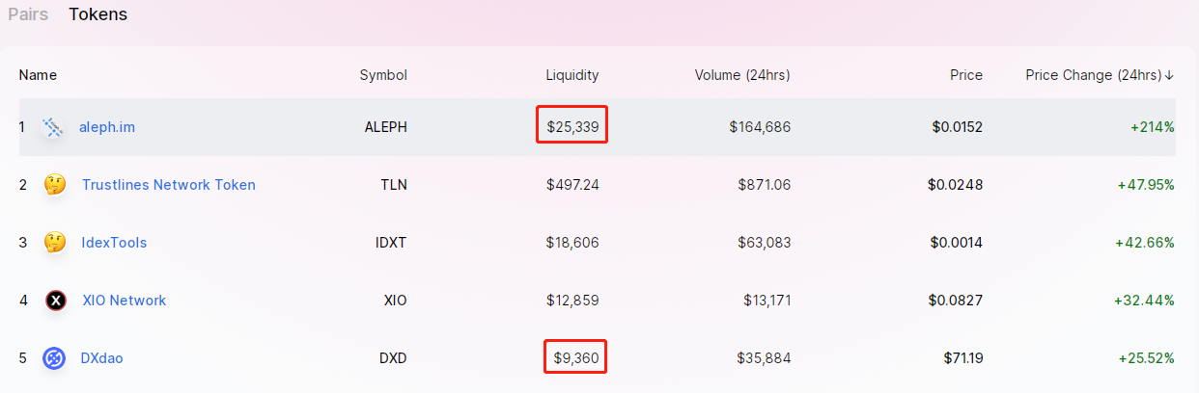Image resolution: width=1199 pixels, height=393 pixels.
Task: Click the Trustlines Network Token thinking-face icon
Action: click(55, 185)
